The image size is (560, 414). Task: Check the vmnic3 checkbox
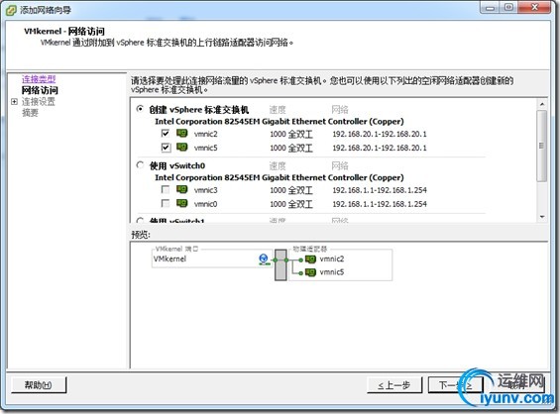[166, 189]
